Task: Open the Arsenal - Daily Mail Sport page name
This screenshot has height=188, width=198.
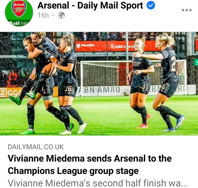Action: [90, 6]
